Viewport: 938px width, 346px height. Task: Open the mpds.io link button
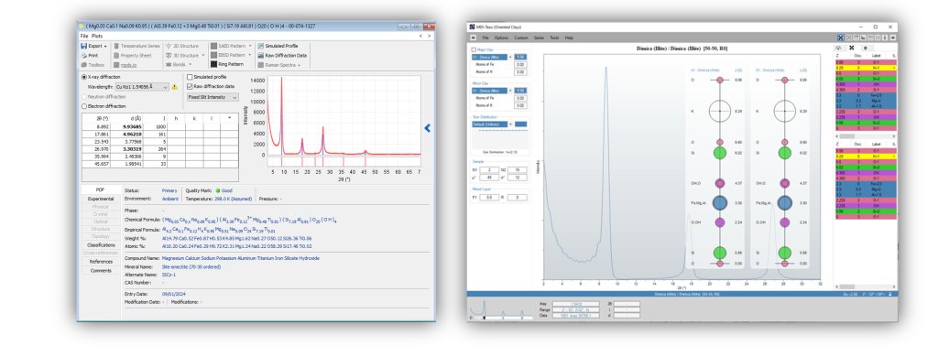125,65
